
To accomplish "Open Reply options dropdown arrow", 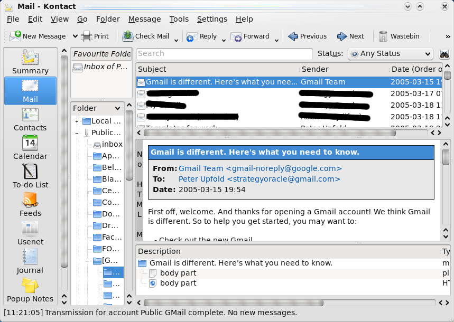I will click(x=224, y=40).
